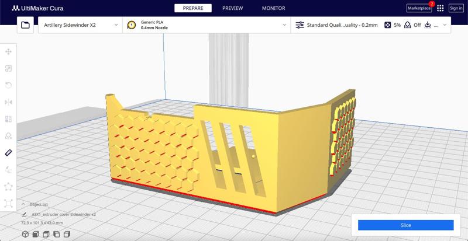This screenshot has height=241, width=468.
Task: Click the UltiMaker Cura logo
Action: pos(37,8)
